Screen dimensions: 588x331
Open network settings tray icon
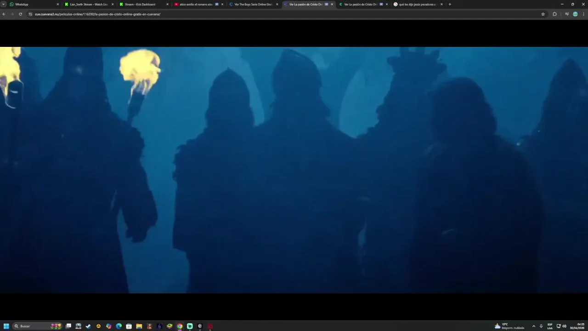pos(559,326)
